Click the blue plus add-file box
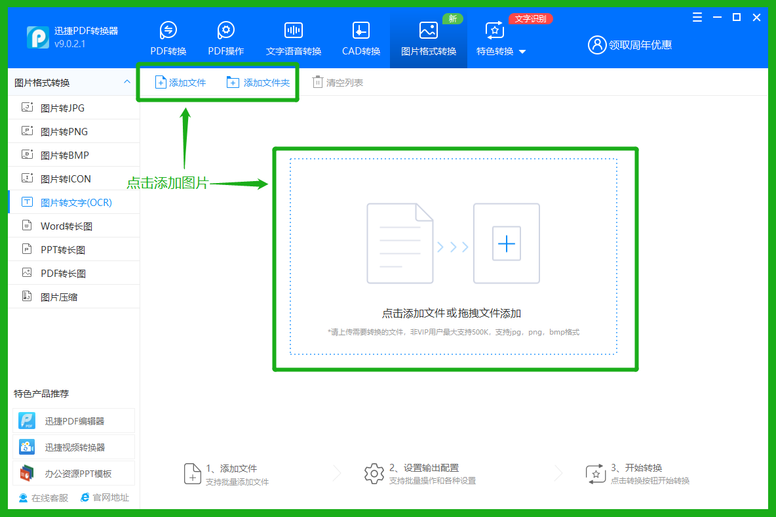This screenshot has width=776, height=517. (x=506, y=243)
